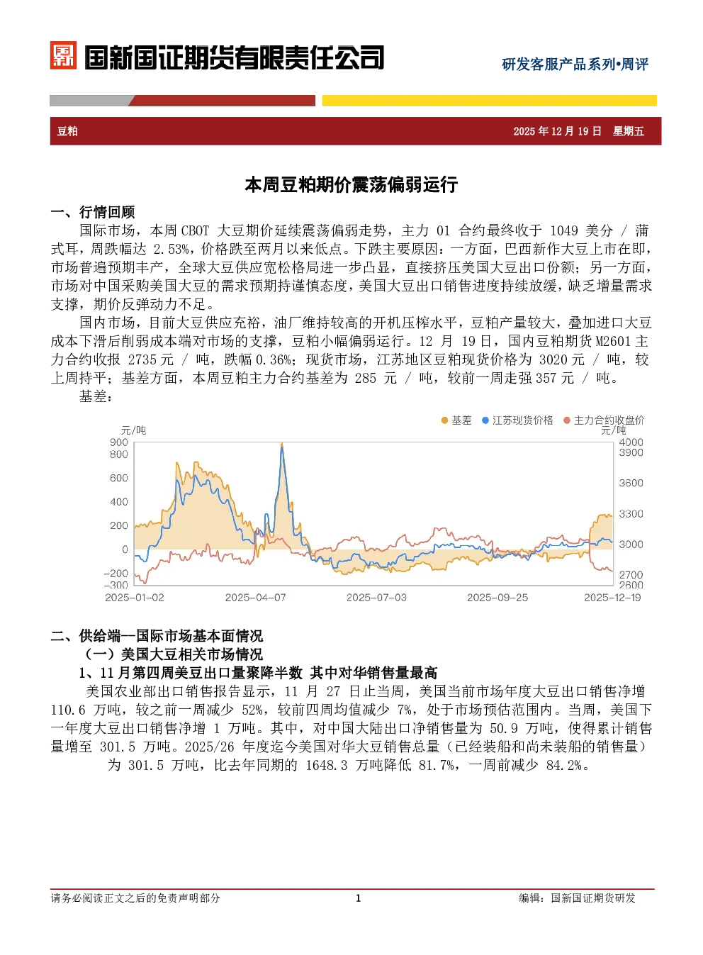The width and height of the screenshot is (703, 955).
Task: Click the 2025-04-07 x-axis date label
Action: coord(256,598)
